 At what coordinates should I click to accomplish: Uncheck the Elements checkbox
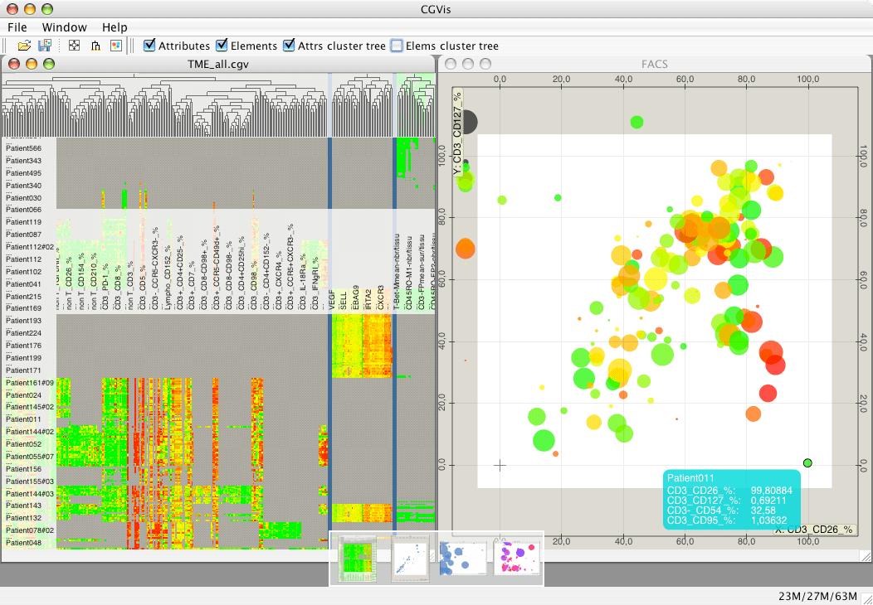pos(222,46)
